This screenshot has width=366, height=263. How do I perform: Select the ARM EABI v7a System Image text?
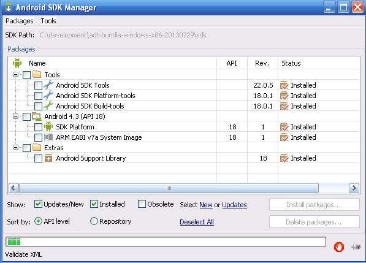[x=99, y=137]
